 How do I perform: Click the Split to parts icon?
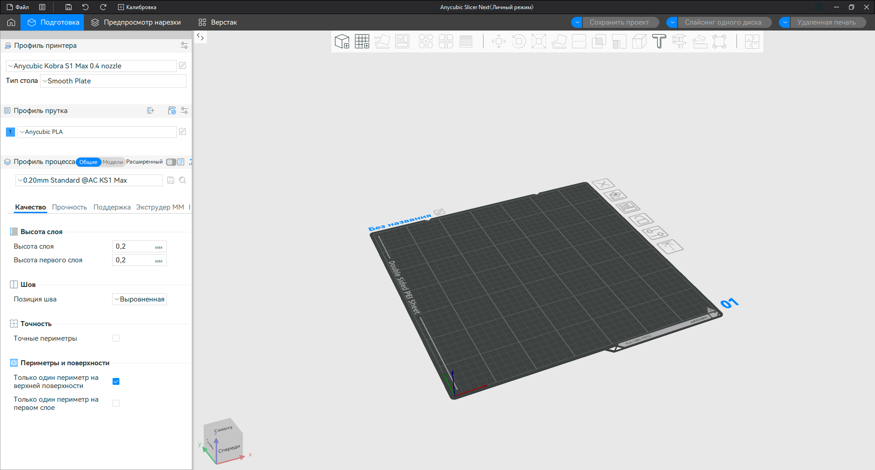tap(446, 41)
